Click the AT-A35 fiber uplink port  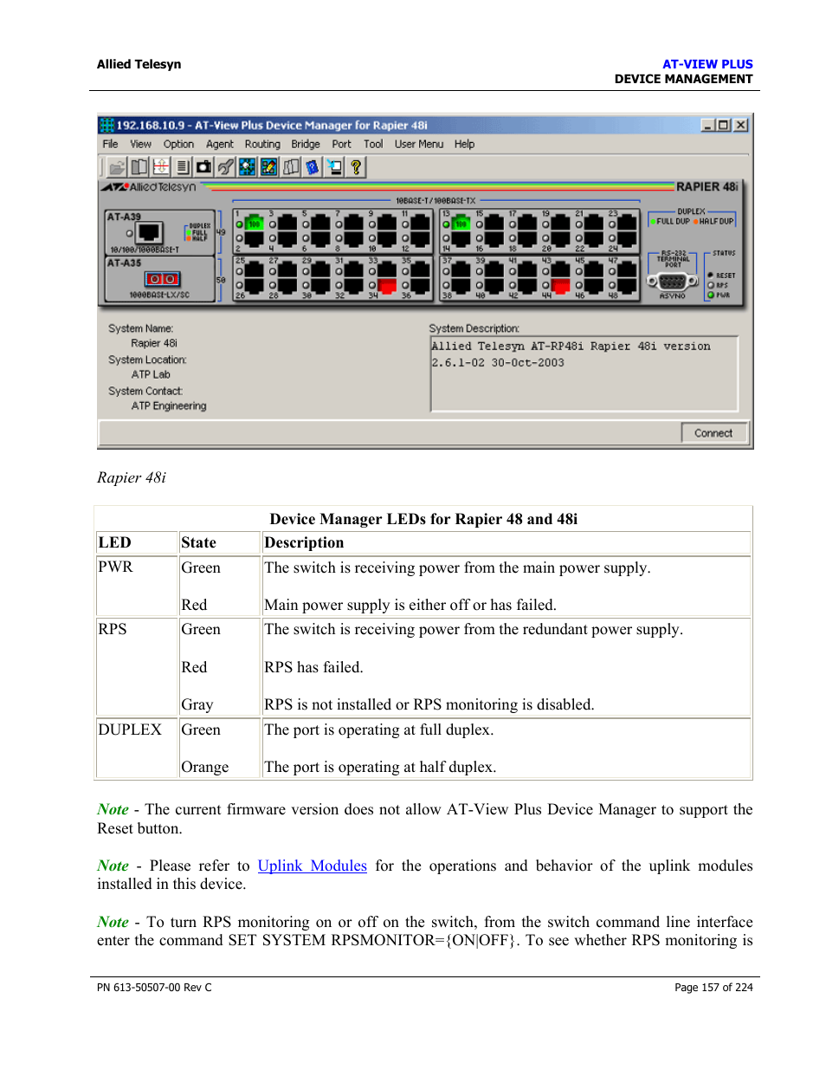coord(163,279)
